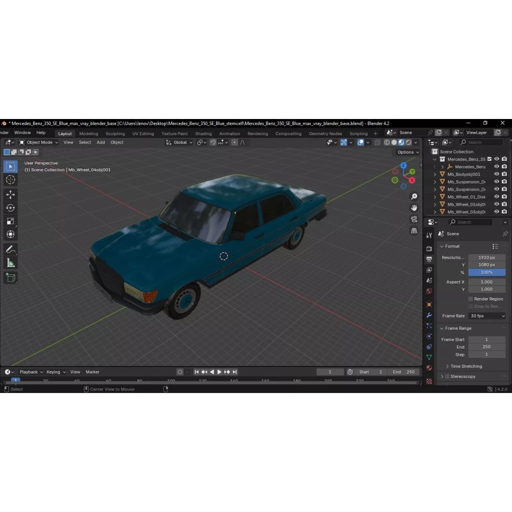Select the Move tool

[x=10, y=195]
